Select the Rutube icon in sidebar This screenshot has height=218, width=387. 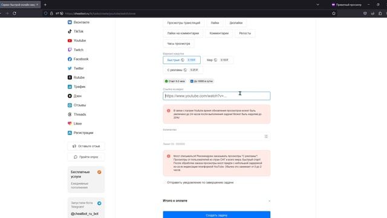pyautogui.click(x=70, y=78)
